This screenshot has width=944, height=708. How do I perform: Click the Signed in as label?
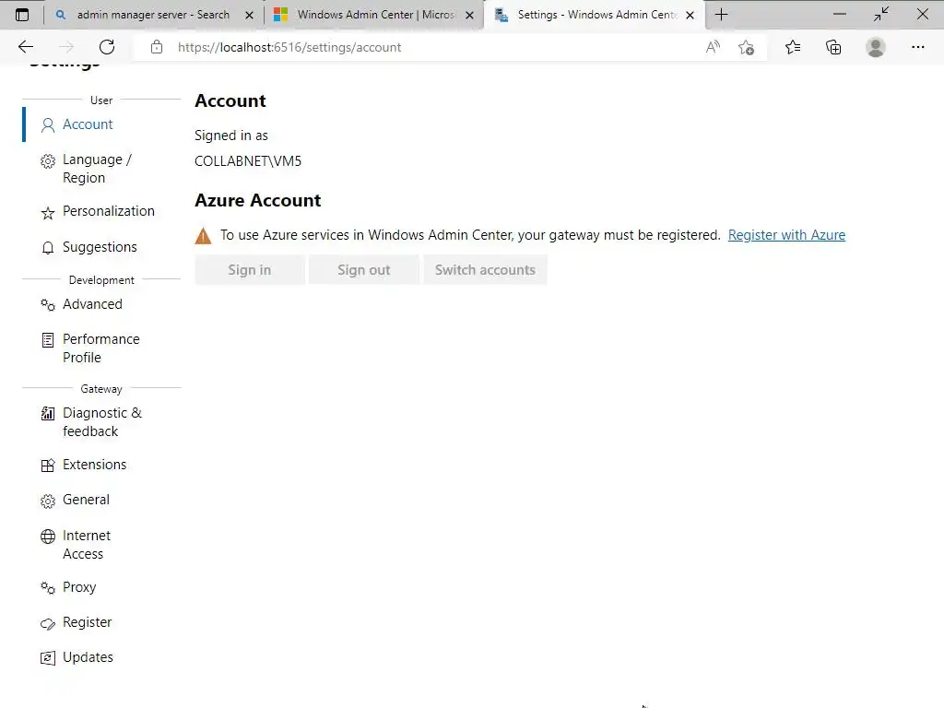tap(231, 136)
